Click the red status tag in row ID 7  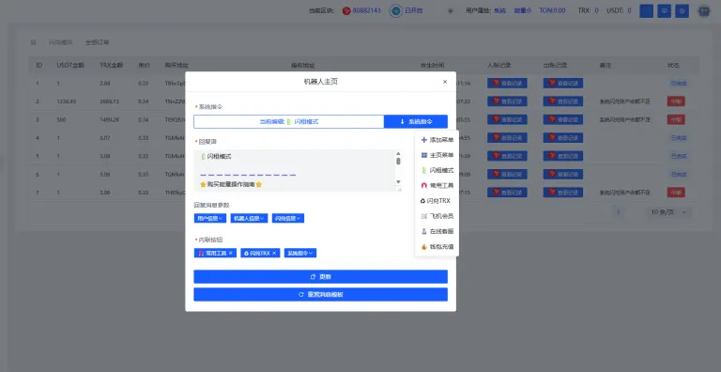coord(676,193)
